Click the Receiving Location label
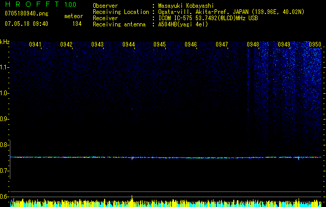 [x=121, y=12]
